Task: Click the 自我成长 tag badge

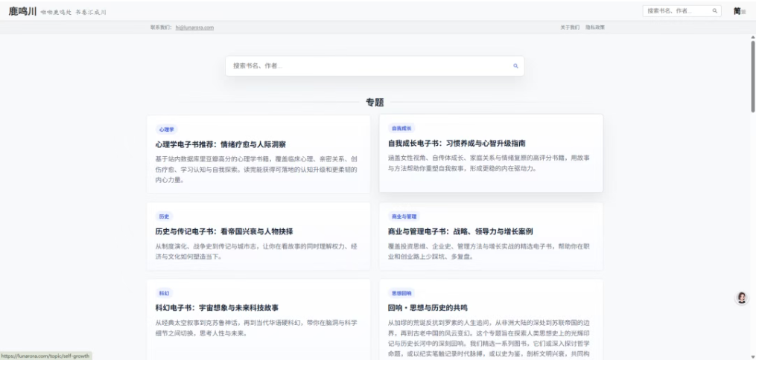Action: point(401,129)
